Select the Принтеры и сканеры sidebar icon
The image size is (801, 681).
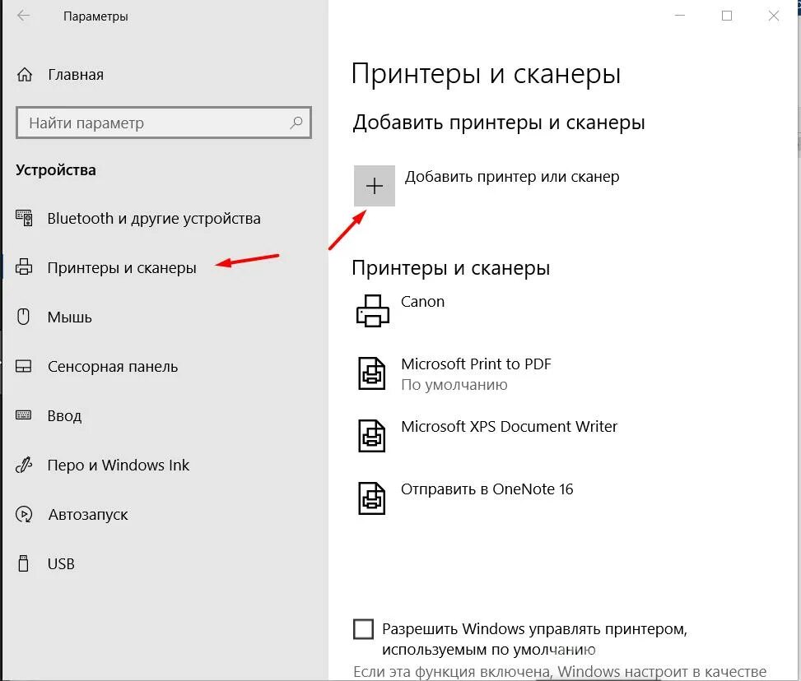(24, 267)
